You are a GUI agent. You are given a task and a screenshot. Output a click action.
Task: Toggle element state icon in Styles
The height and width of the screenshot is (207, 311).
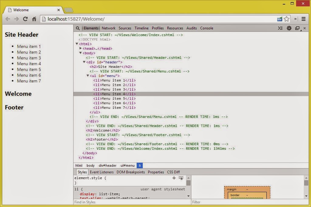pos(181,178)
